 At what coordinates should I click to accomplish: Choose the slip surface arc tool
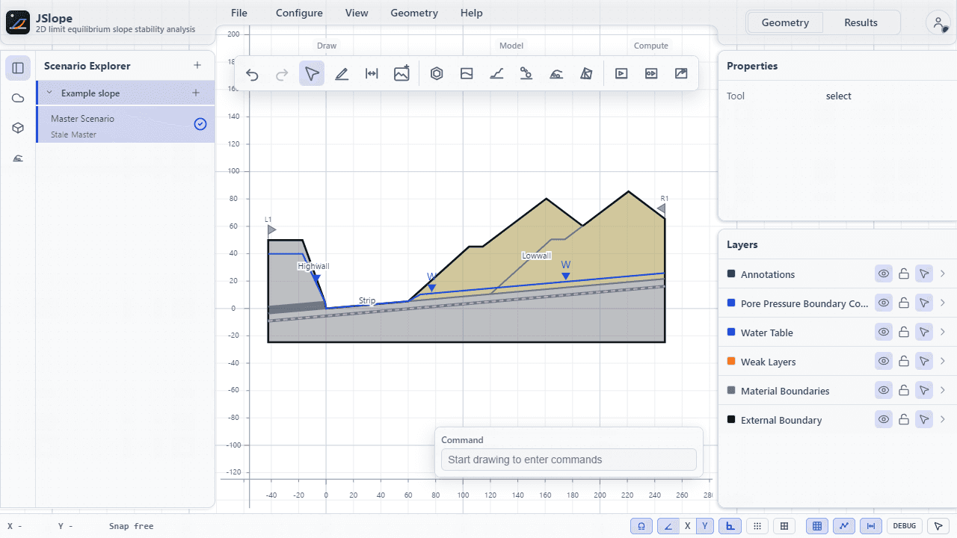pyautogui.click(x=556, y=74)
